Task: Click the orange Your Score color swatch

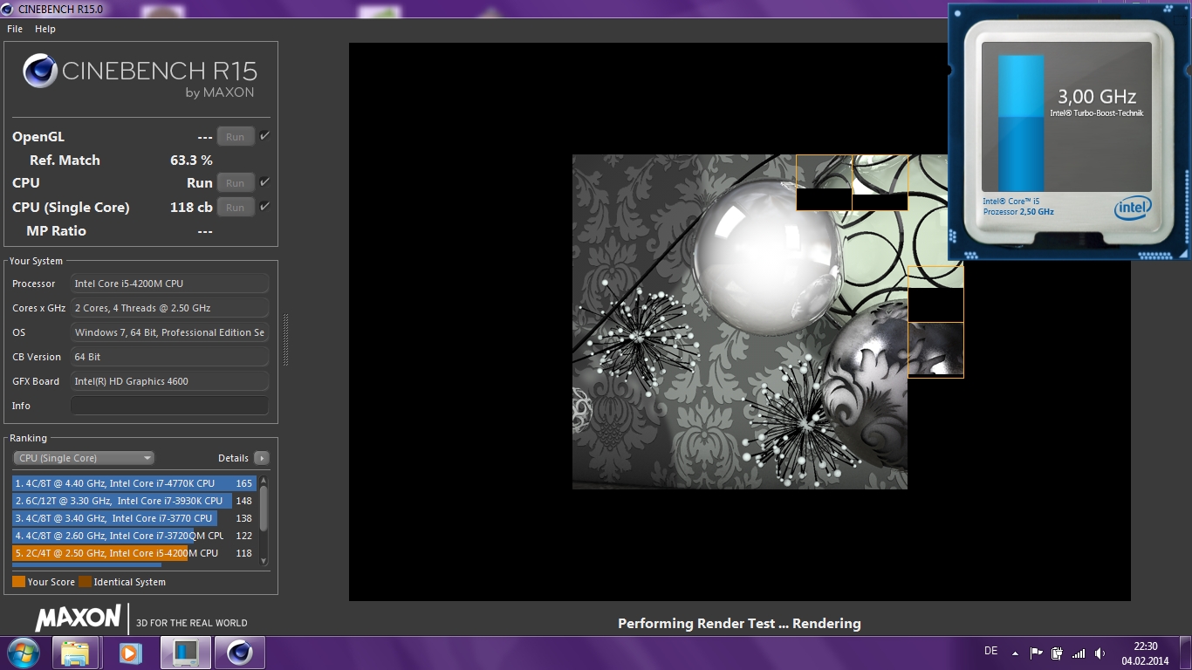Action: tap(18, 582)
